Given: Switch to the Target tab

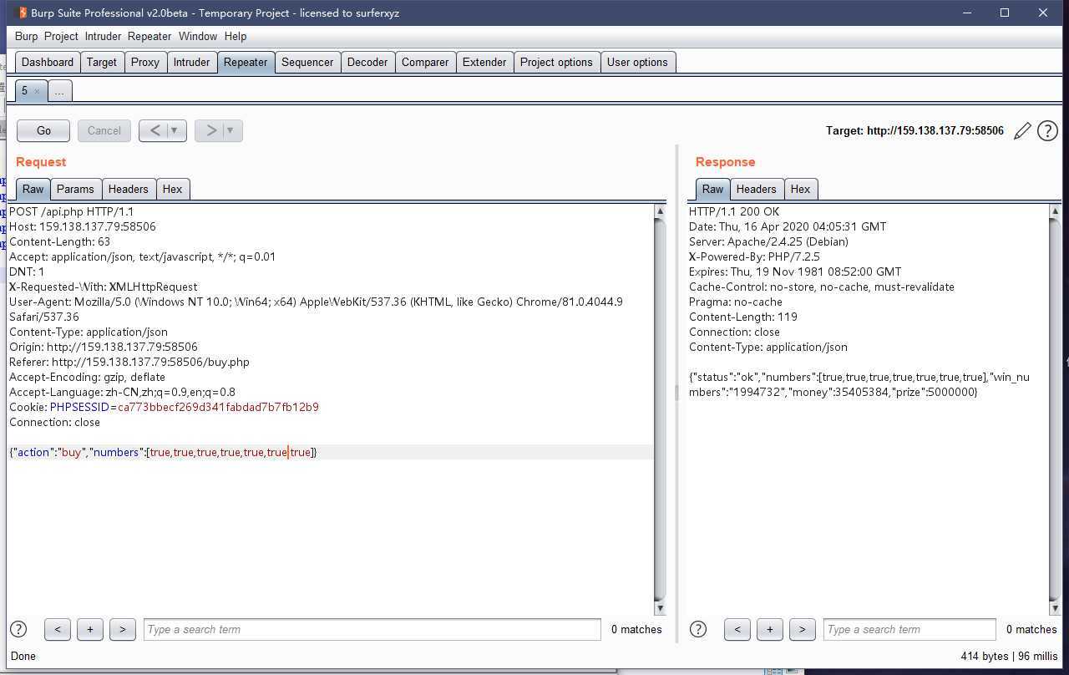Looking at the screenshot, I should 102,62.
